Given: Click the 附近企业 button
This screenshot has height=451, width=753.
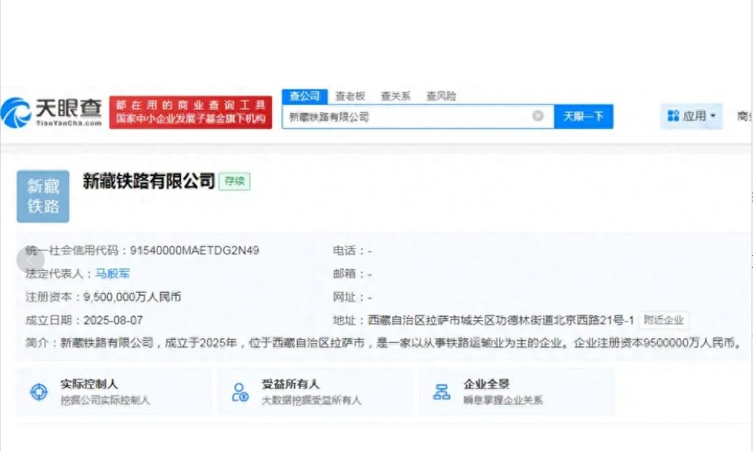Looking at the screenshot, I should (664, 320).
